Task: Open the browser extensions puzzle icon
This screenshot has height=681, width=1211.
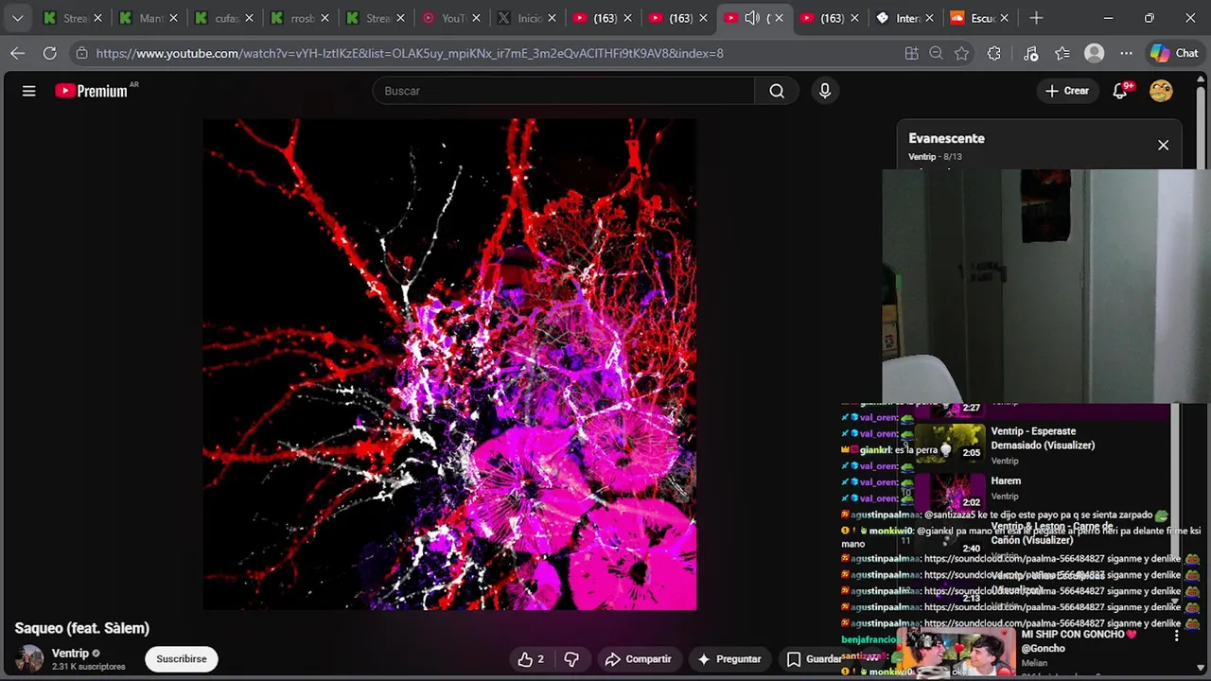Action: click(993, 53)
